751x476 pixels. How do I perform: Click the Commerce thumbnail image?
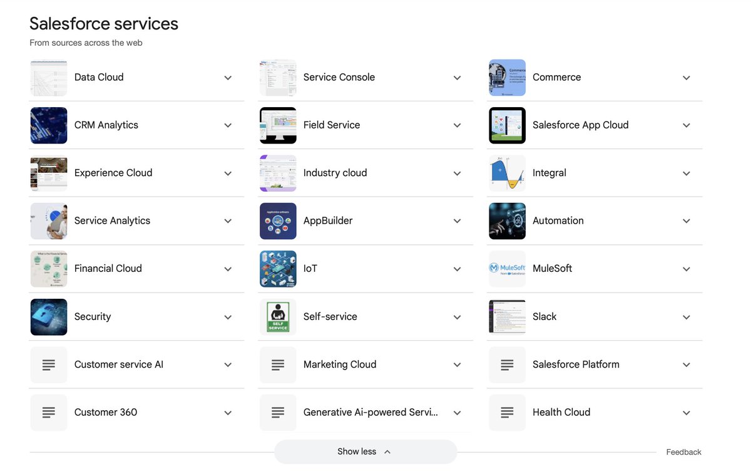pyautogui.click(x=507, y=78)
